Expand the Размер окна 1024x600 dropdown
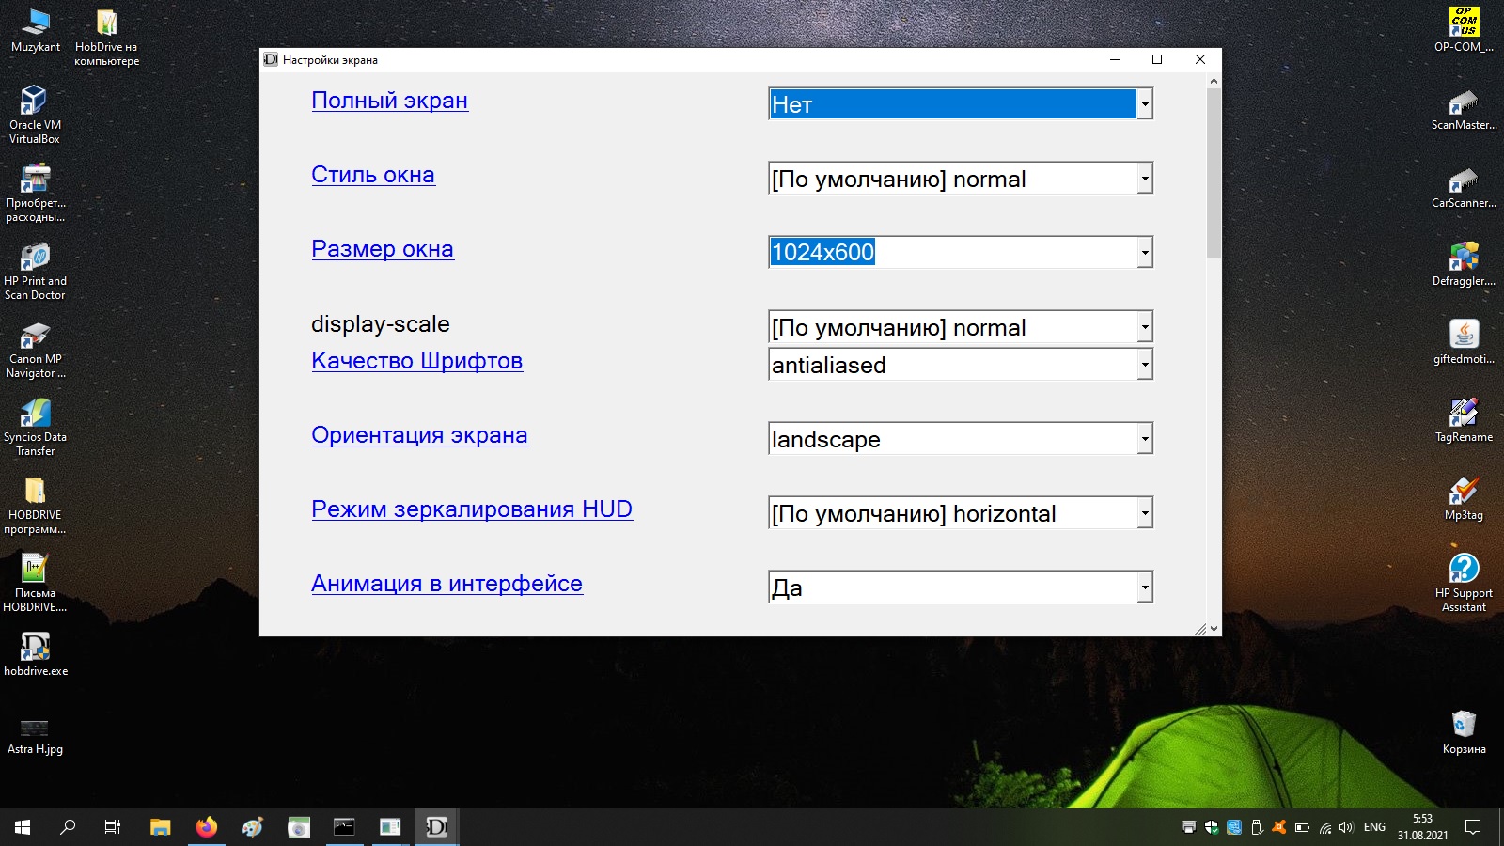The image size is (1504, 846). (x=1144, y=253)
